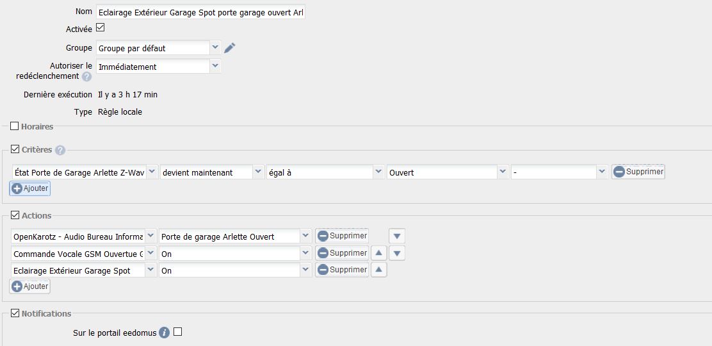Click the info icon beside portail eedomus
The image size is (712, 346).
[x=165, y=333]
